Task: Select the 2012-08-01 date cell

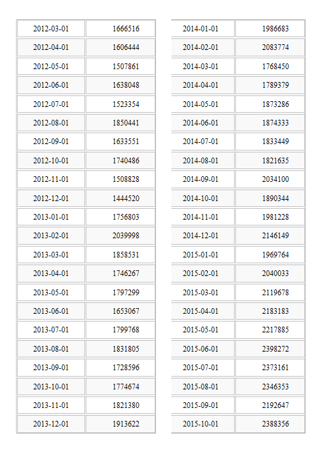Action: point(51,123)
